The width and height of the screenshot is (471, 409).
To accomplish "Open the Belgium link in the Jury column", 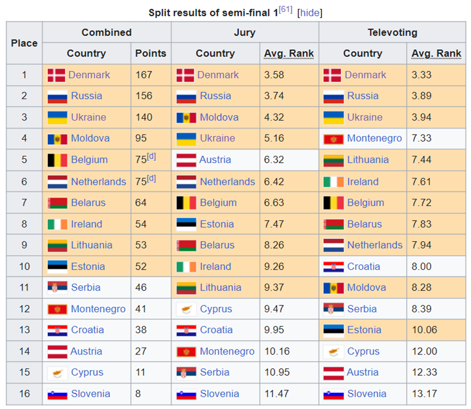I will (x=218, y=203).
